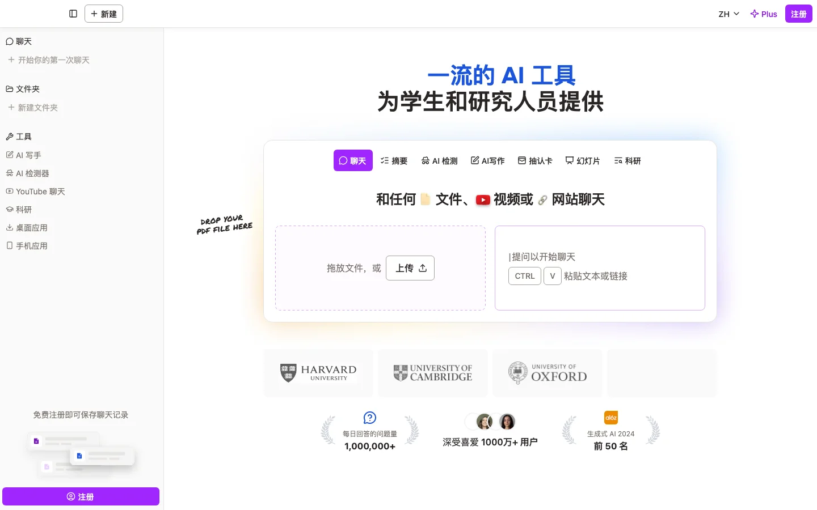Open the Plus upgrade link
Viewport: 817px width, 510px height.
point(764,14)
